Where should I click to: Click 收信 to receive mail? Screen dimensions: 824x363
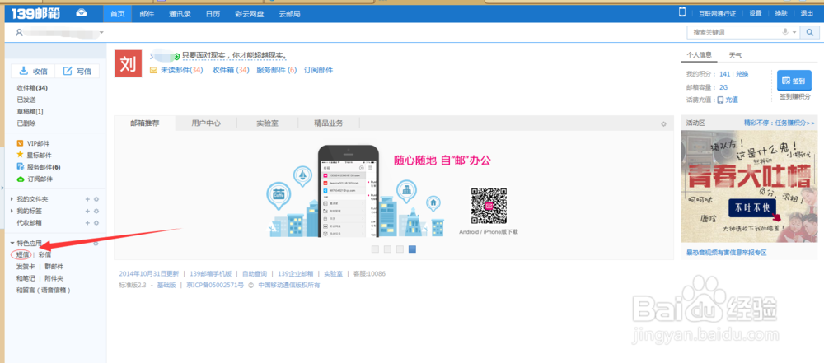click(x=33, y=72)
